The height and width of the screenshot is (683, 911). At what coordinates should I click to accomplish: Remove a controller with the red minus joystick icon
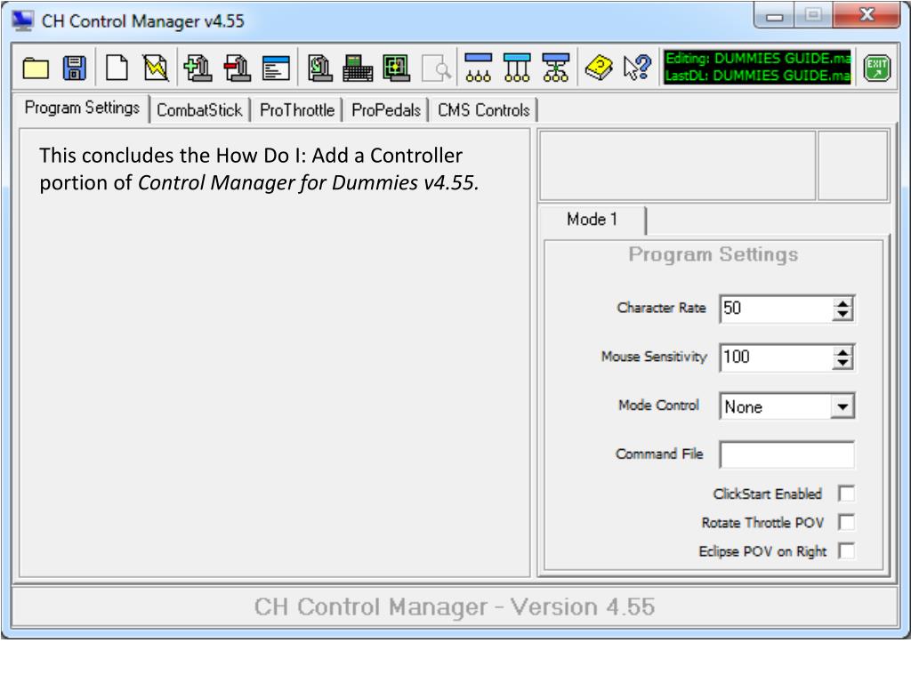click(x=237, y=68)
